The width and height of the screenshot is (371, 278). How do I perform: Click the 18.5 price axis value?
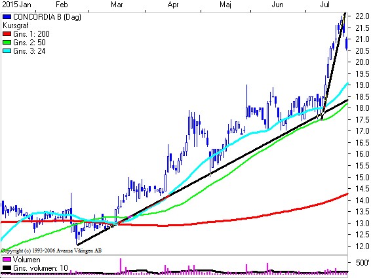[362, 97]
